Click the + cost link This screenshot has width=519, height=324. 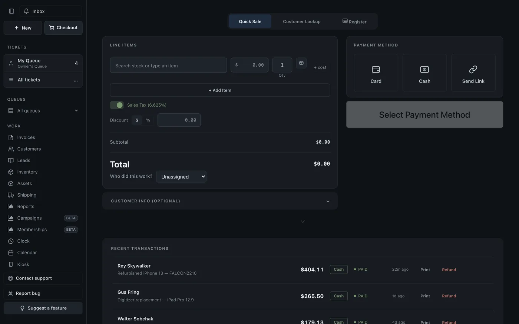pos(320,67)
